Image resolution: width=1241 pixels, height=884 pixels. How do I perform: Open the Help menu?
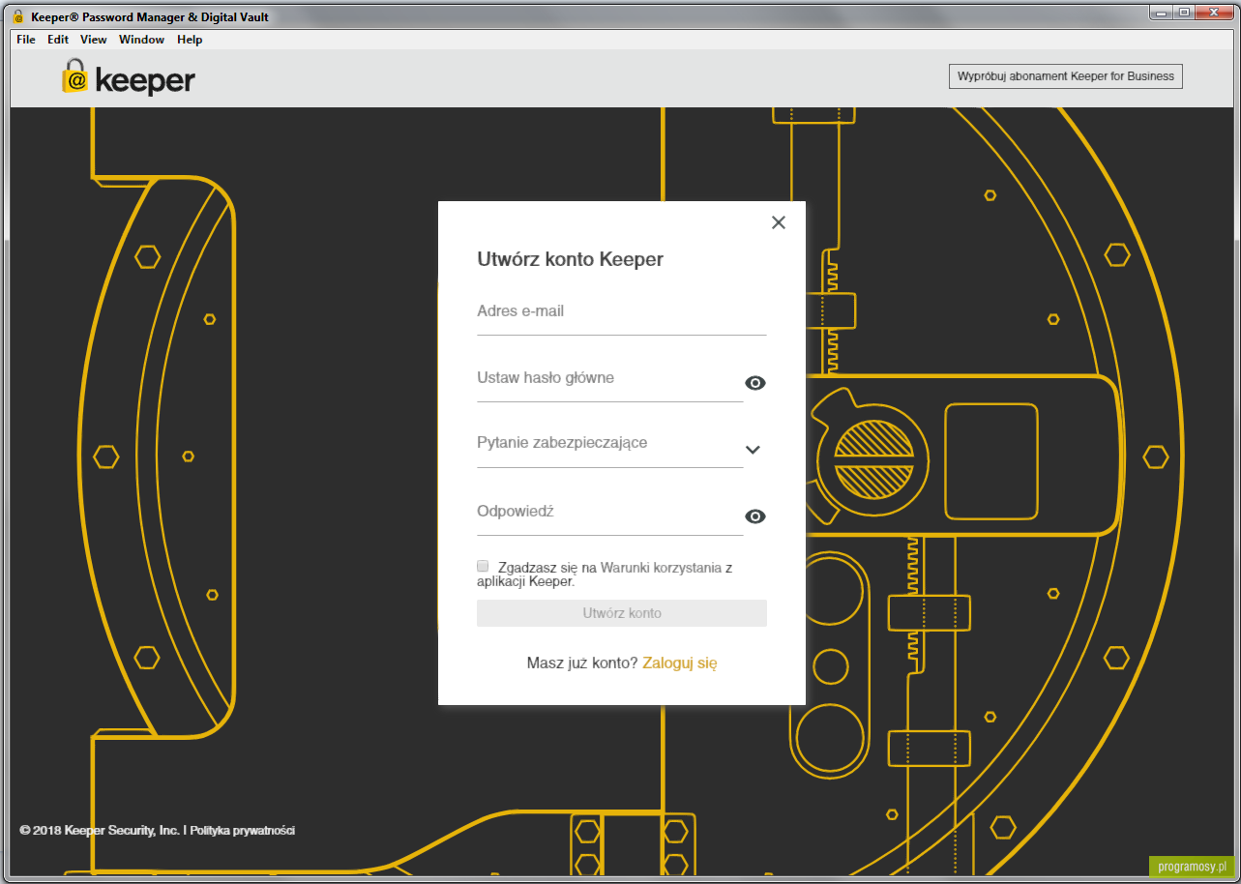190,40
